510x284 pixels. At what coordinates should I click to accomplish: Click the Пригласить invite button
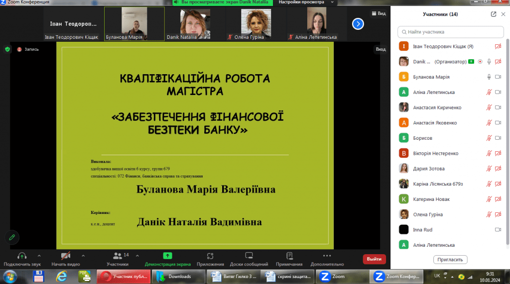(x=450, y=260)
